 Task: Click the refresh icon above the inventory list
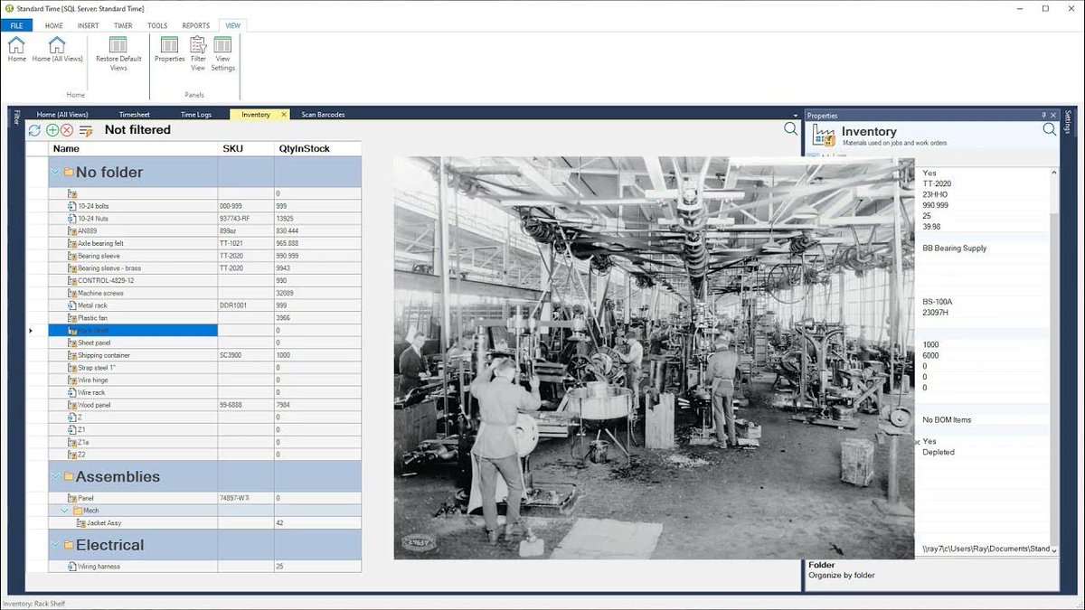34,130
